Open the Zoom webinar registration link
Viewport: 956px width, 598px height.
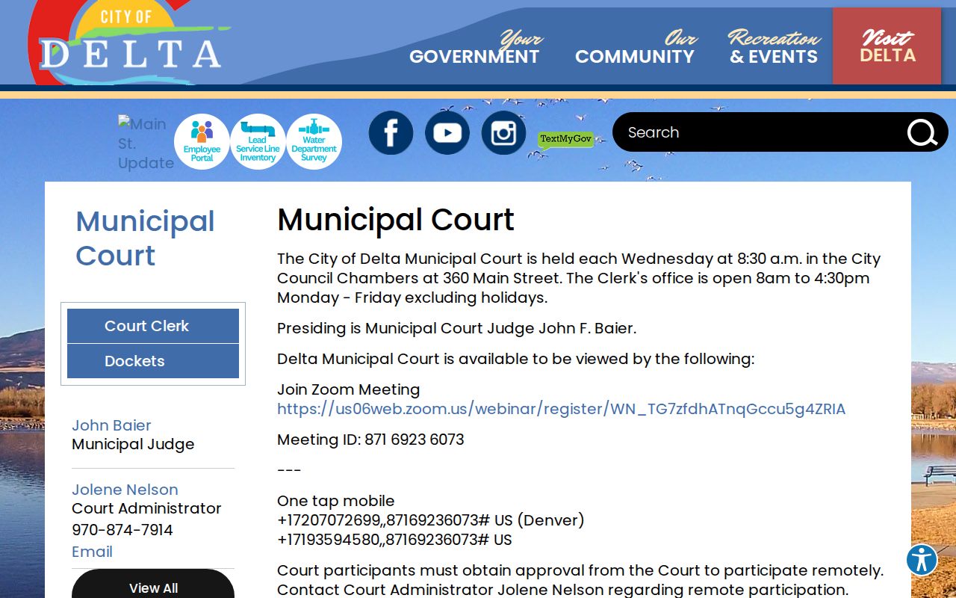point(562,409)
